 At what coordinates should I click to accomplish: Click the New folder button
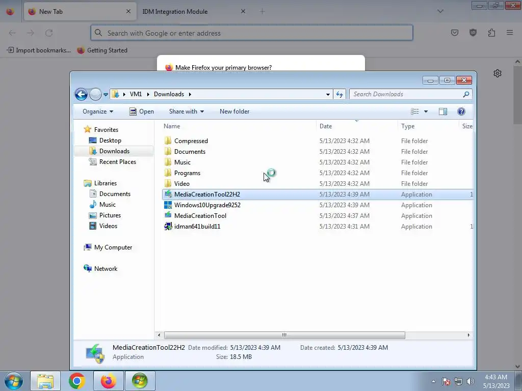pos(234,111)
